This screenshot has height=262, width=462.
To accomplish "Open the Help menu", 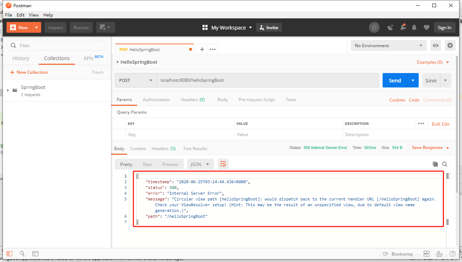I will click(x=48, y=15).
